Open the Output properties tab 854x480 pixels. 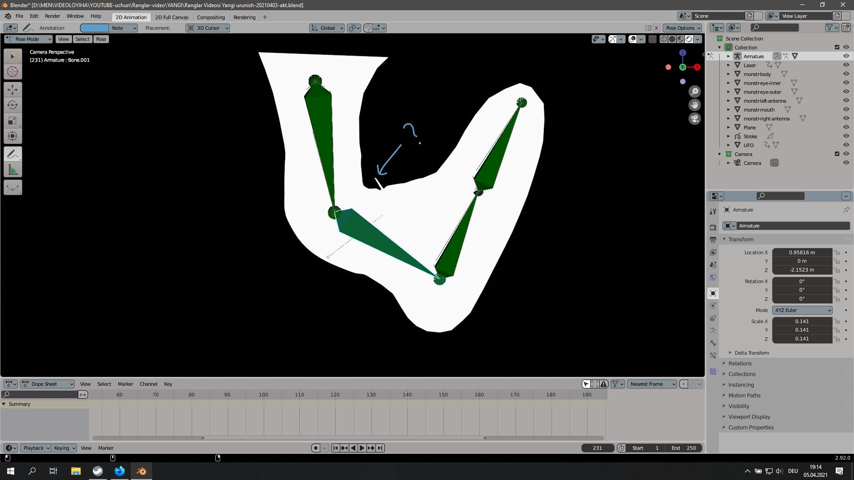(x=713, y=240)
